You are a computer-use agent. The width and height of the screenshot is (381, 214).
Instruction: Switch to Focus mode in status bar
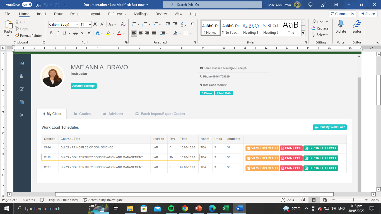click(x=288, y=200)
